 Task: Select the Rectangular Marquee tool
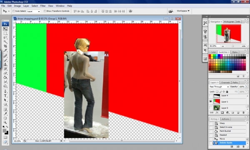(5, 33)
